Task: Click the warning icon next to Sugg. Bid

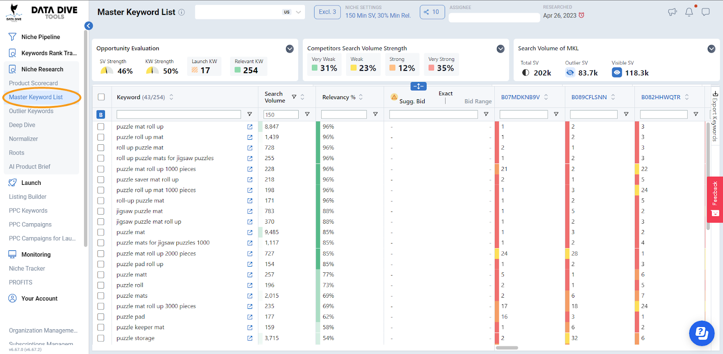Action: point(394,97)
